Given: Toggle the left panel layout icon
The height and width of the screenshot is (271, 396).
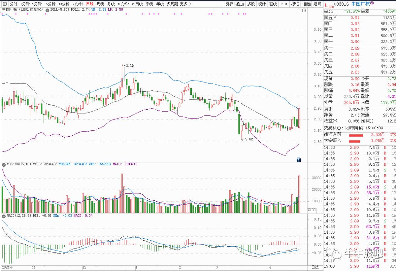Looking at the screenshot, I should pyautogui.click(x=5, y=4).
